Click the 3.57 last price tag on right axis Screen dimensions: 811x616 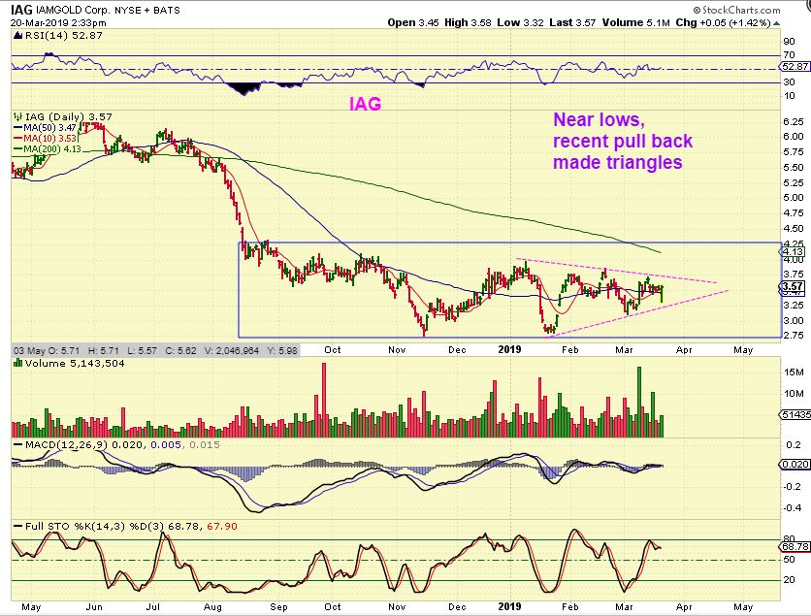793,286
